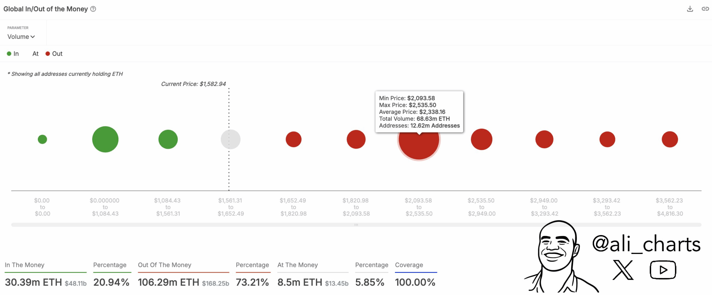
Task: Open the Volume parameter dropdown
Action: coord(21,37)
